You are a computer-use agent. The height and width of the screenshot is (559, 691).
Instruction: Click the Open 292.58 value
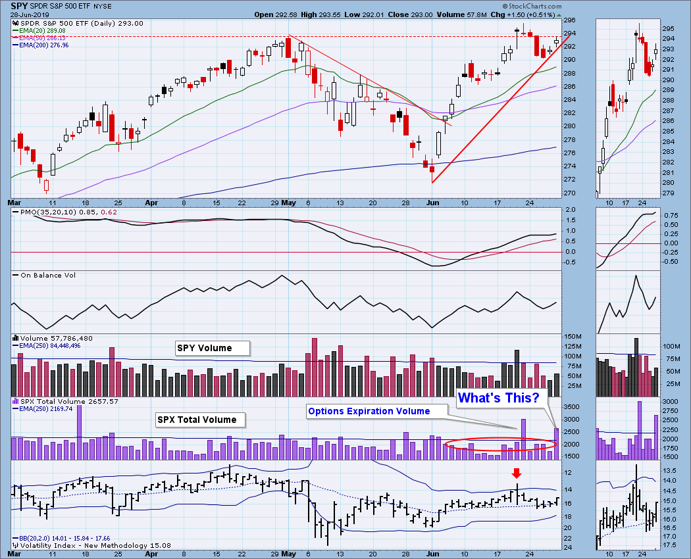click(276, 14)
